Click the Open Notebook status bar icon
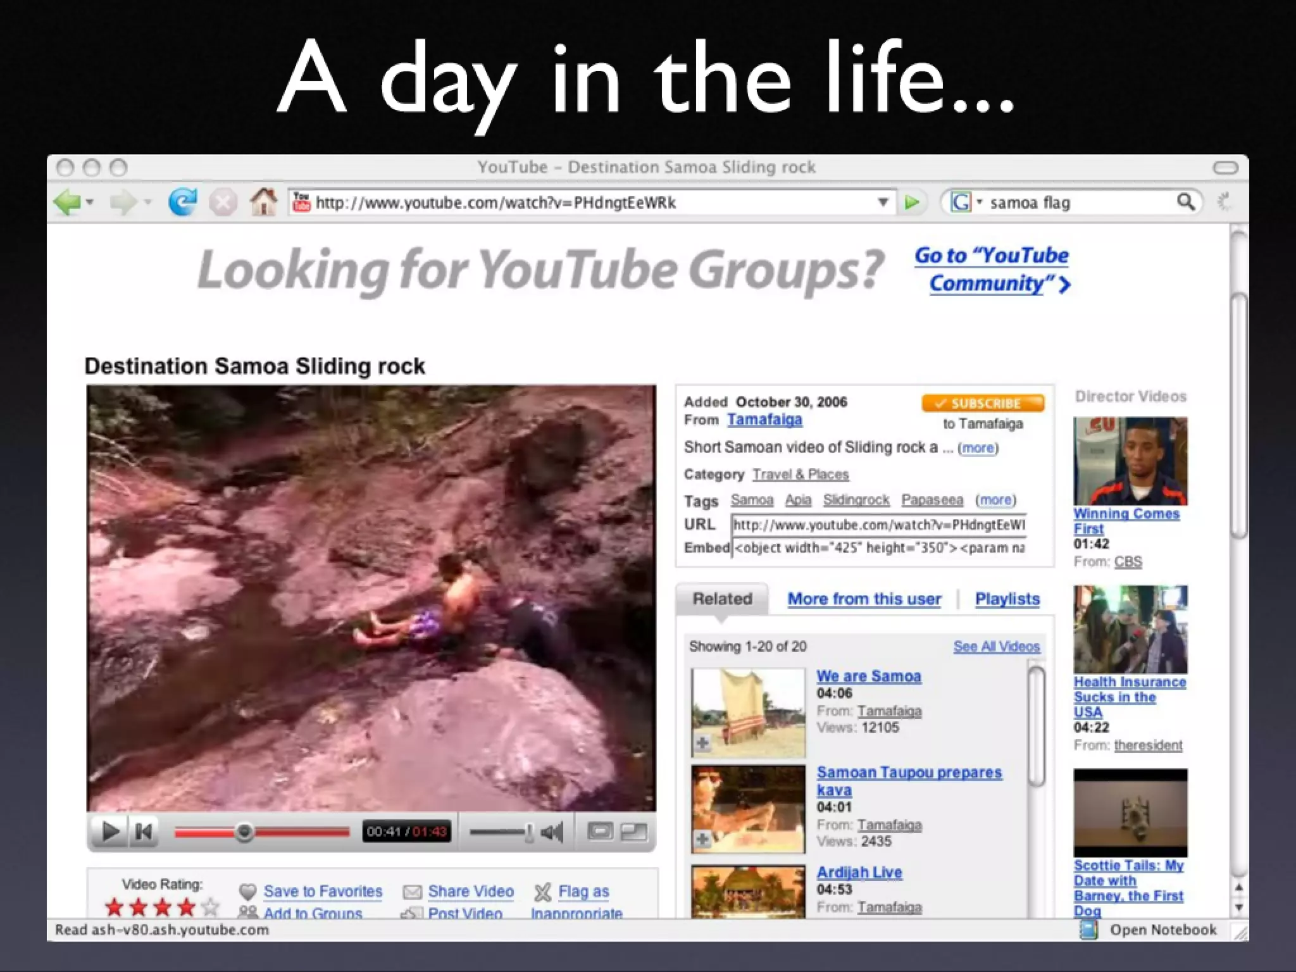This screenshot has height=972, width=1296. click(1088, 930)
